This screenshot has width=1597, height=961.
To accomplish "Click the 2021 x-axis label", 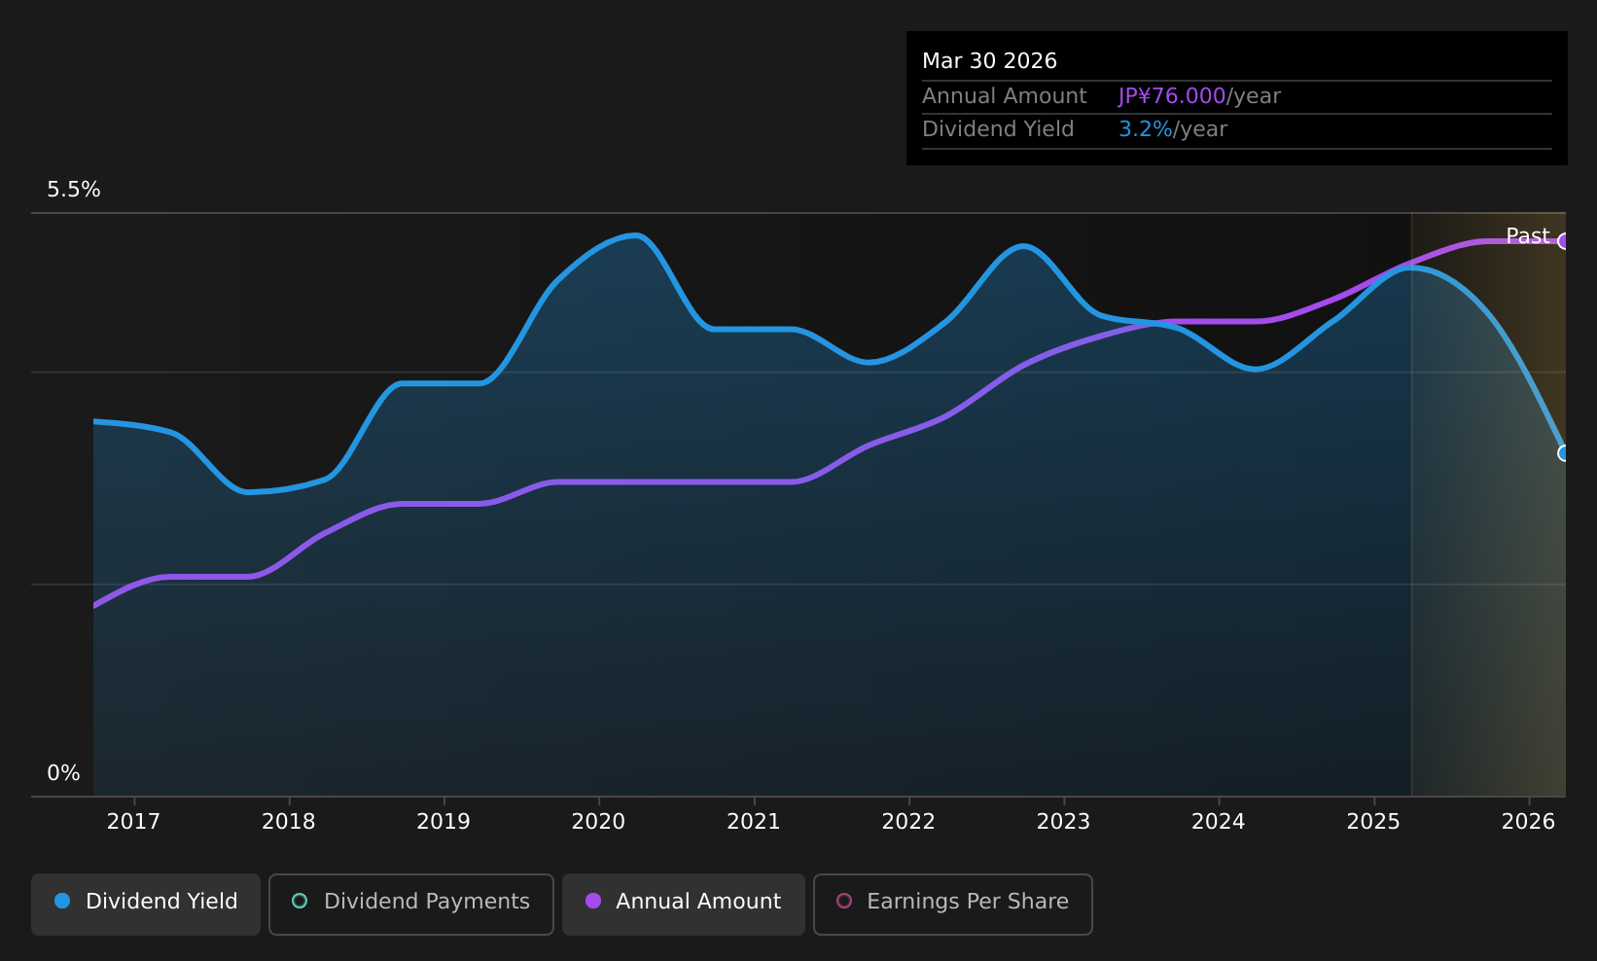I will (754, 822).
